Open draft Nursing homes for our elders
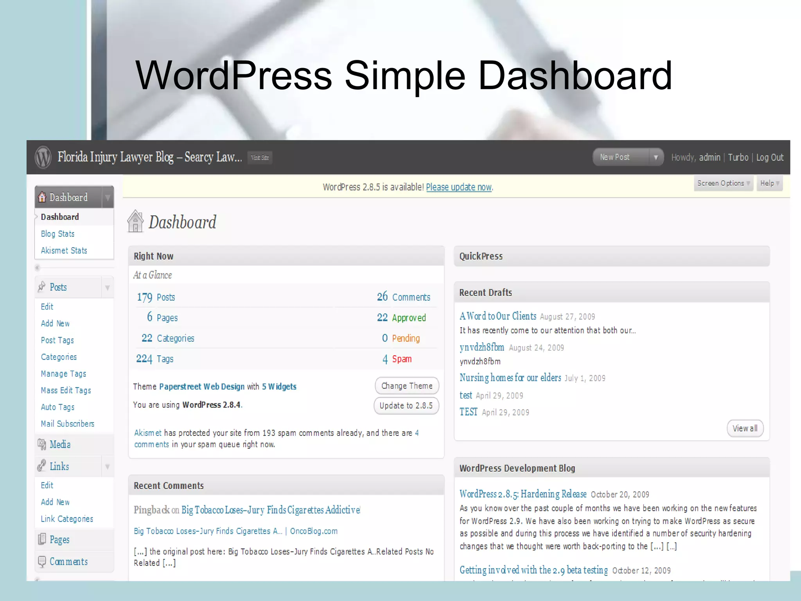 click(x=510, y=378)
